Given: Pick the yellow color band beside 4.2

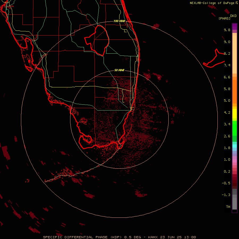Looking at the screenshot, I should [x=234, y=114].
